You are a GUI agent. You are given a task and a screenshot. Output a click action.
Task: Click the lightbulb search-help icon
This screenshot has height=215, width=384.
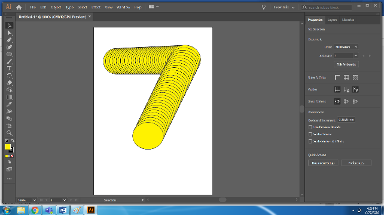[x=264, y=7]
